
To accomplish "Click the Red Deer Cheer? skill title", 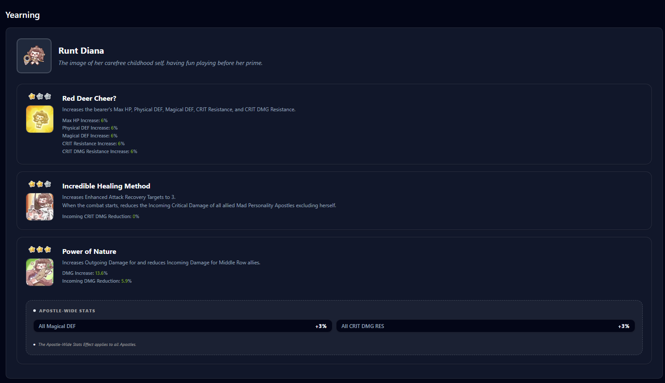I will 89,99.
